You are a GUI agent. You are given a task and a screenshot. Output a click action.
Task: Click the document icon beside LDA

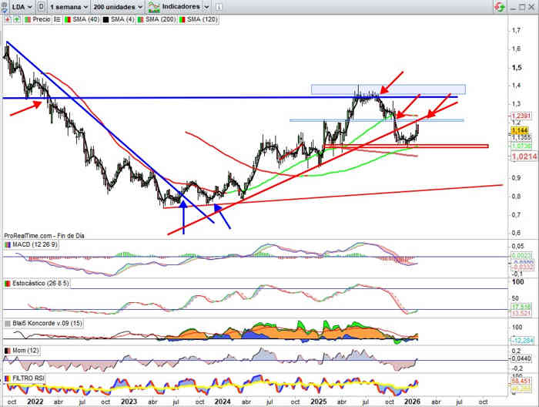click(x=39, y=5)
